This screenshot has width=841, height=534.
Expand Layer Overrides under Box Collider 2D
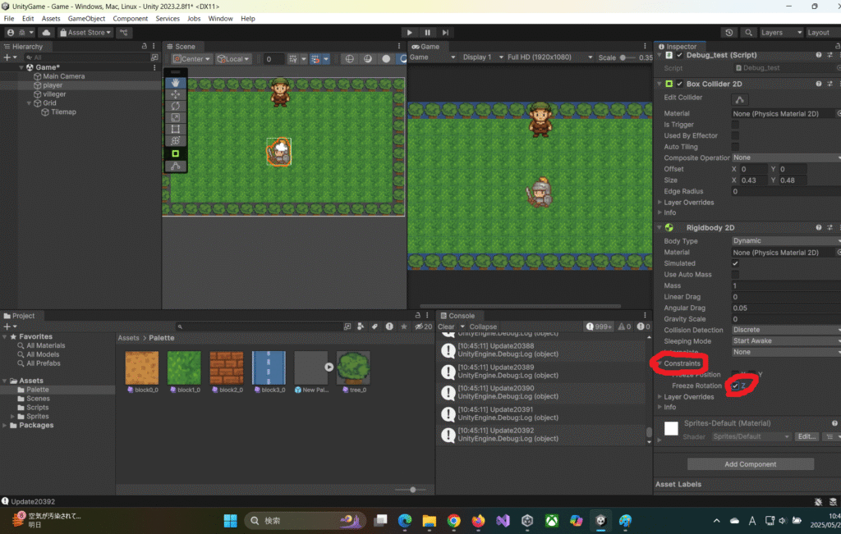point(659,203)
